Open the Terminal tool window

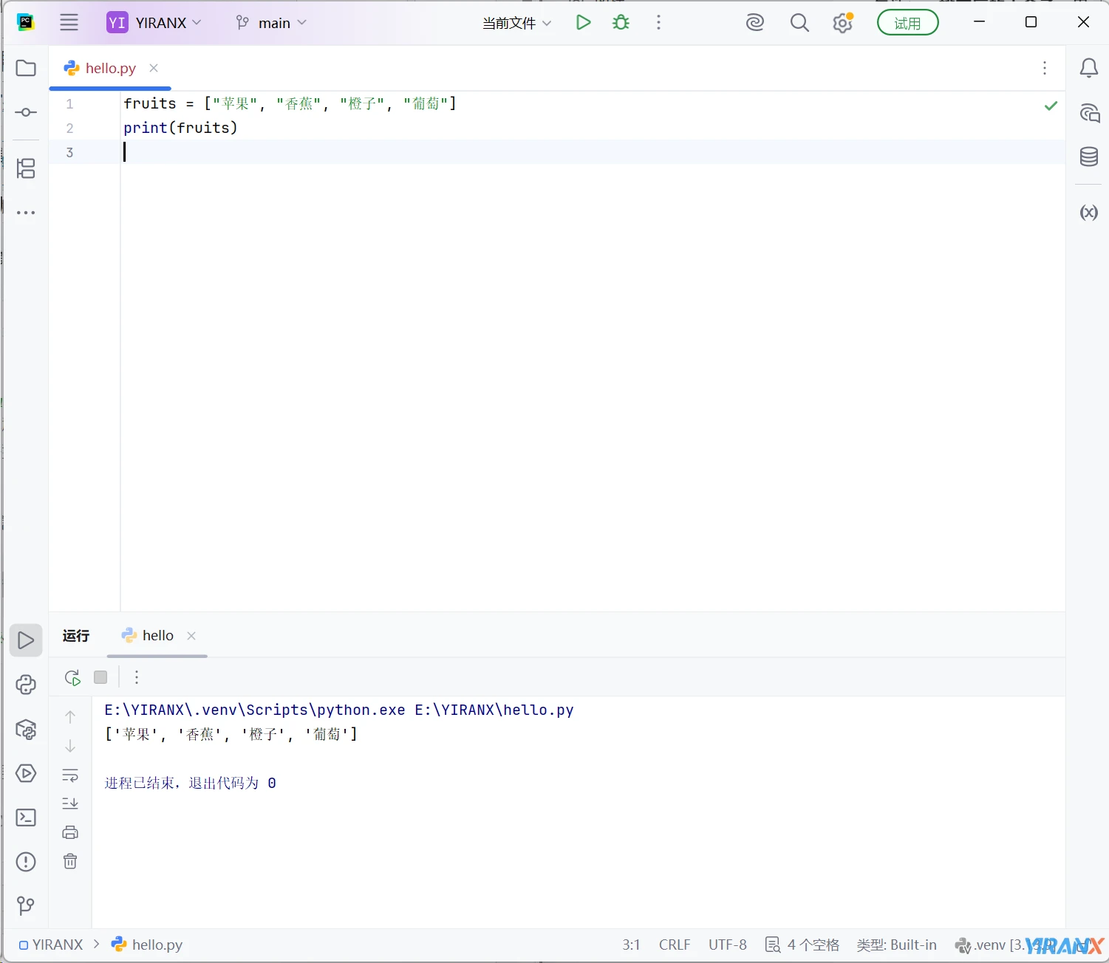pyautogui.click(x=26, y=818)
